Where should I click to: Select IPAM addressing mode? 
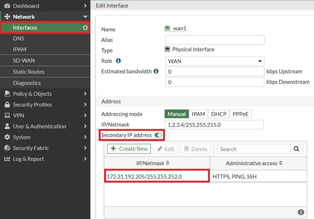point(198,114)
